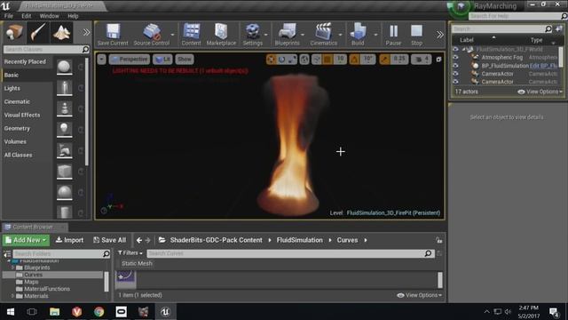Open the Content browser toolbar icon
Screen dimensions: 568x320
coord(192,35)
